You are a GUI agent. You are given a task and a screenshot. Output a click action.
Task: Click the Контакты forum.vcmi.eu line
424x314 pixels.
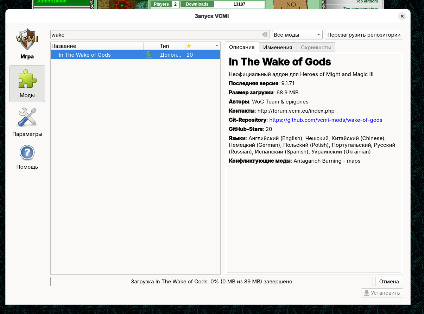point(281,111)
